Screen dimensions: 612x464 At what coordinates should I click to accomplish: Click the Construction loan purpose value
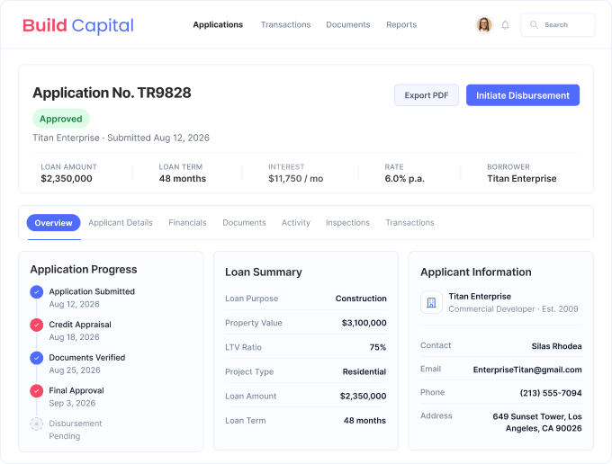(361, 299)
